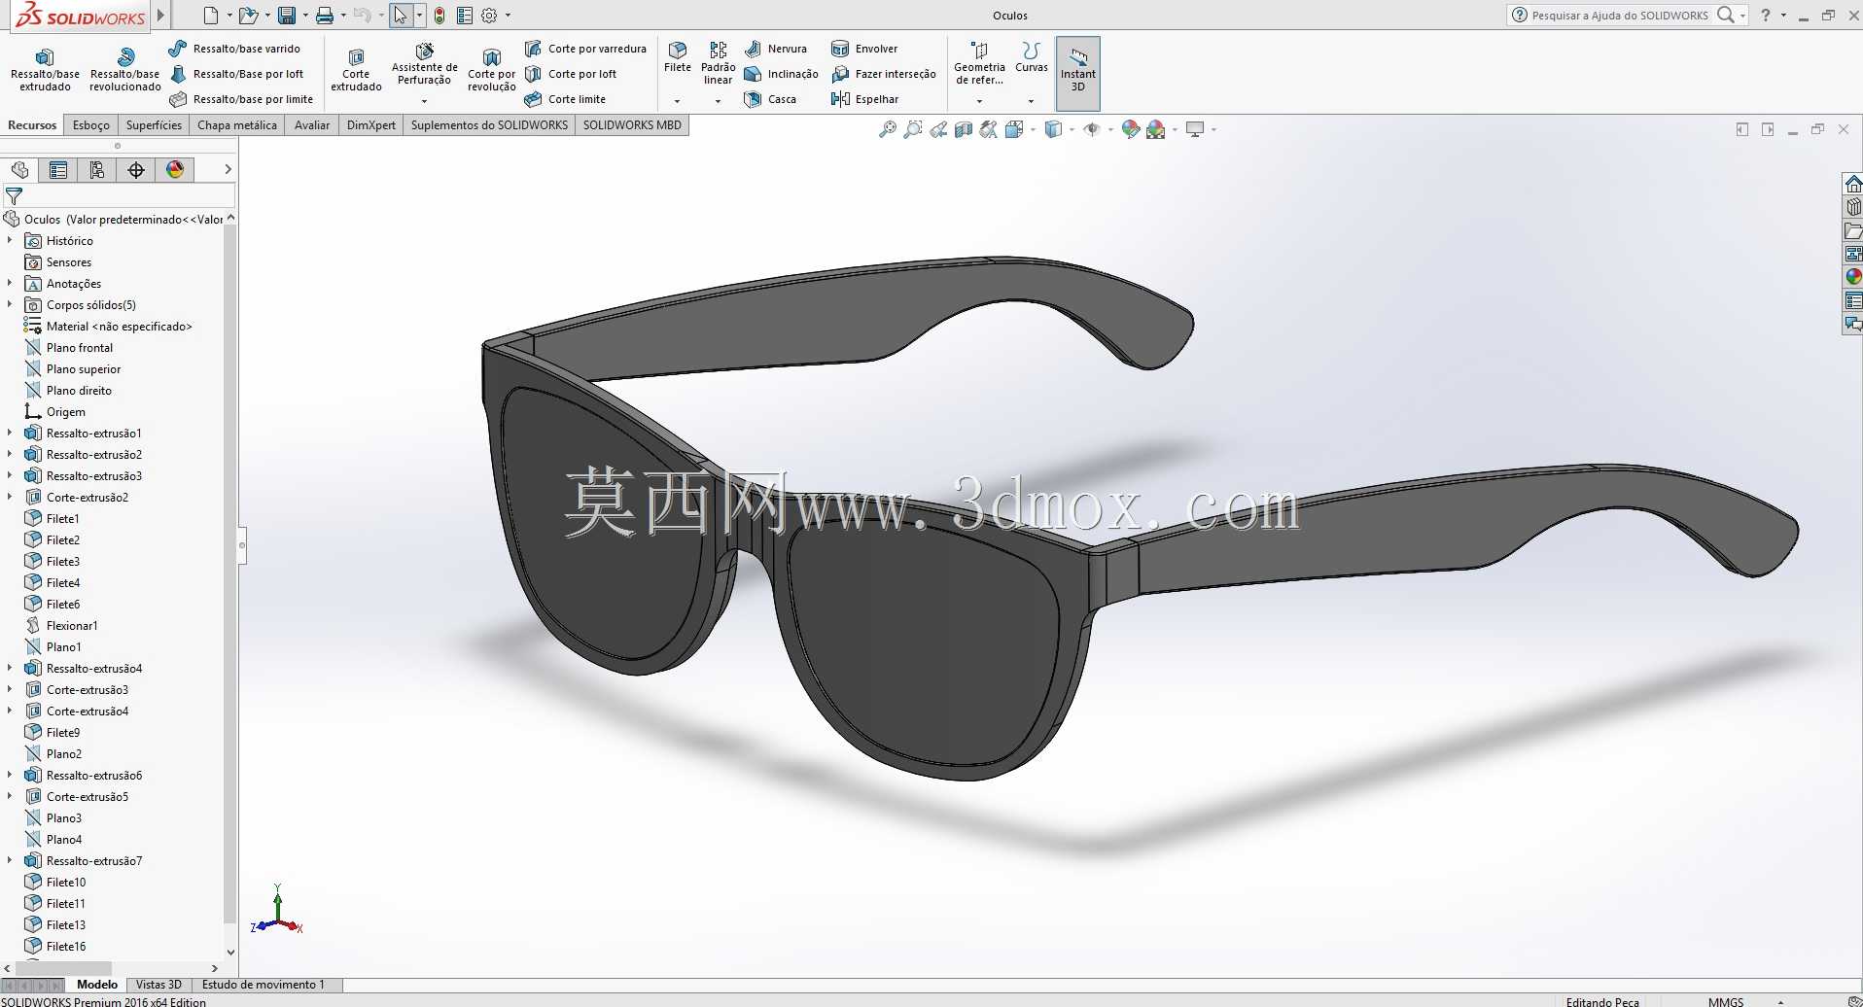Select the Nervura tool
This screenshot has width=1863, height=1007.
click(x=775, y=49)
